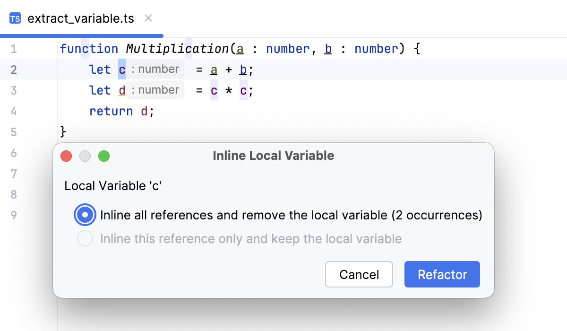This screenshot has width=567, height=331.
Task: Click the 'Inline Local Variable' dialog title
Action: click(x=274, y=156)
